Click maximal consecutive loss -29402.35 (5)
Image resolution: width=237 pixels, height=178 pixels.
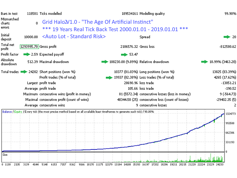(226, 100)
